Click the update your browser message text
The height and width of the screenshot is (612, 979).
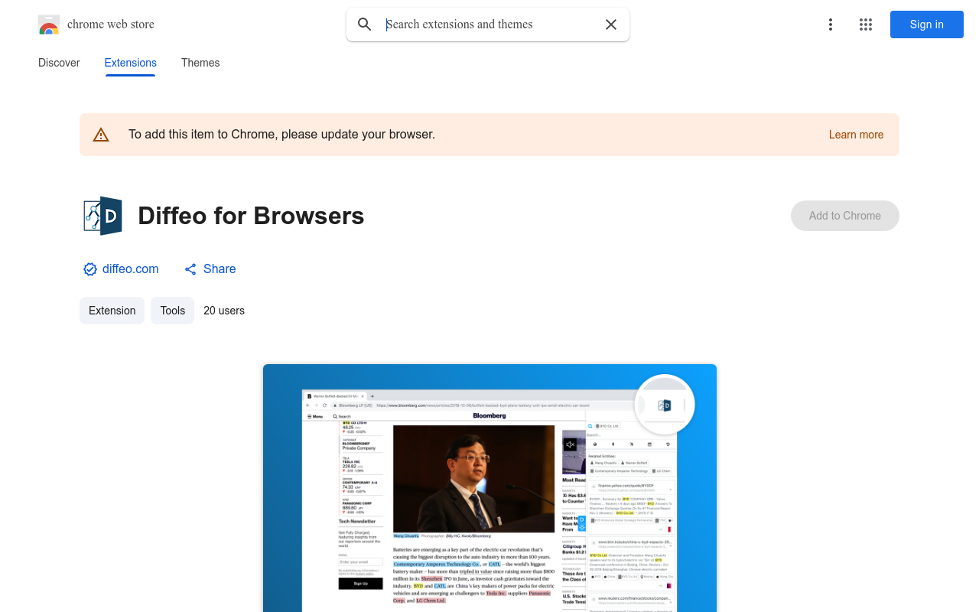281,135
